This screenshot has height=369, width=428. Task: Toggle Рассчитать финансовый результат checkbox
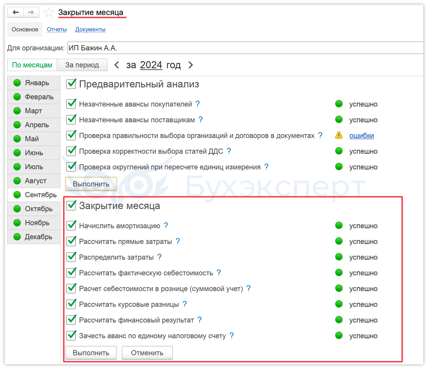[x=71, y=320]
